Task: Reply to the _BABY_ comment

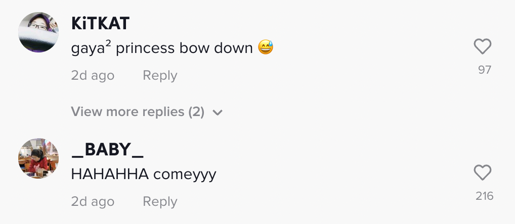Action: 160,202
